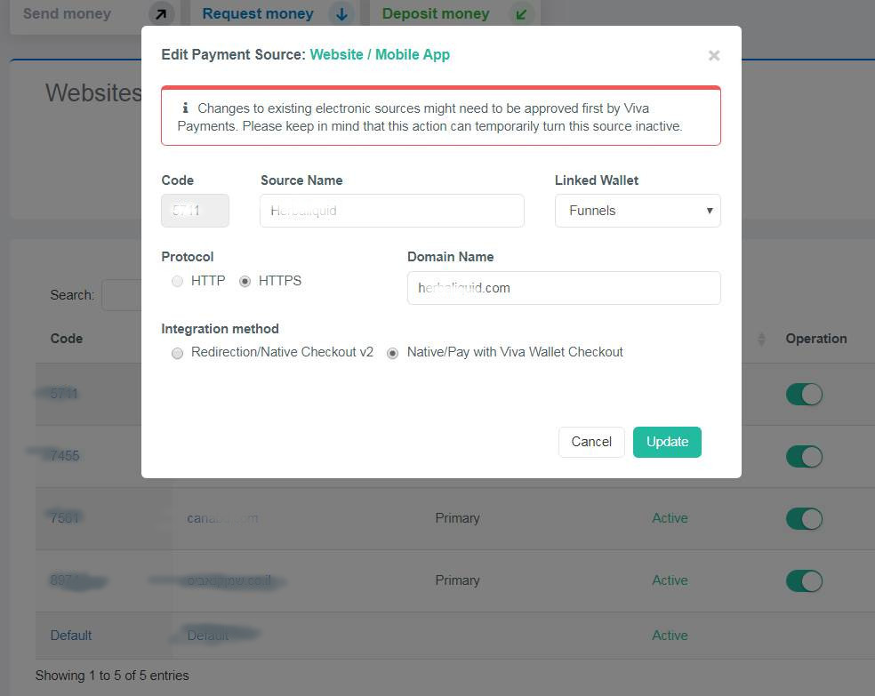Choose Redirection/Native Checkout v2 integration method

click(x=177, y=353)
